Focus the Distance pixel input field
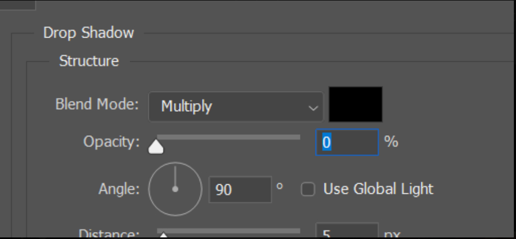This screenshot has width=516, height=239. [x=347, y=232]
